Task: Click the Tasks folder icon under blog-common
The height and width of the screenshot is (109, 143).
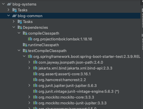Action: point(20,22)
